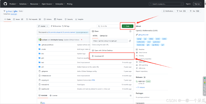This screenshot has height=104, width=206.
Task: Open clone help question mark icon
Action: 130,31
